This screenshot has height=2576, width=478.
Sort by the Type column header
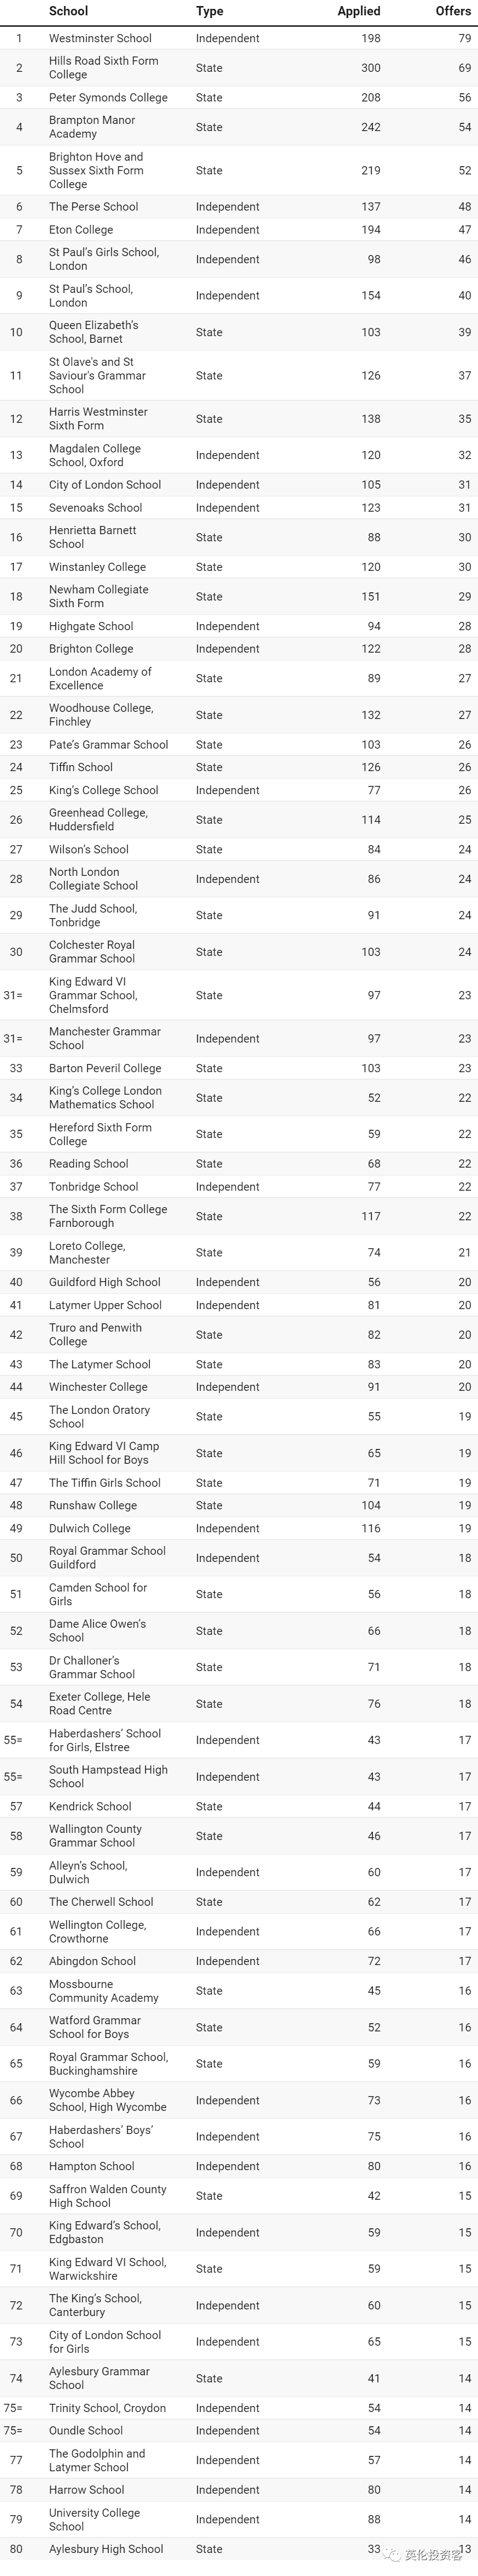pos(209,11)
